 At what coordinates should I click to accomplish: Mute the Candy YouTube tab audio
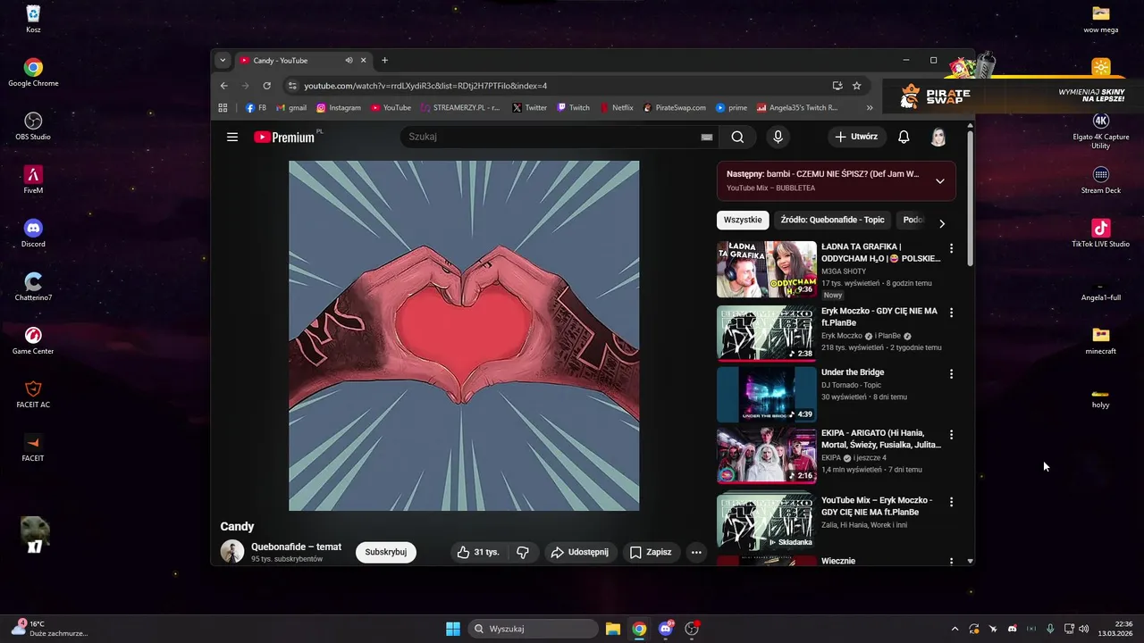pyautogui.click(x=349, y=60)
